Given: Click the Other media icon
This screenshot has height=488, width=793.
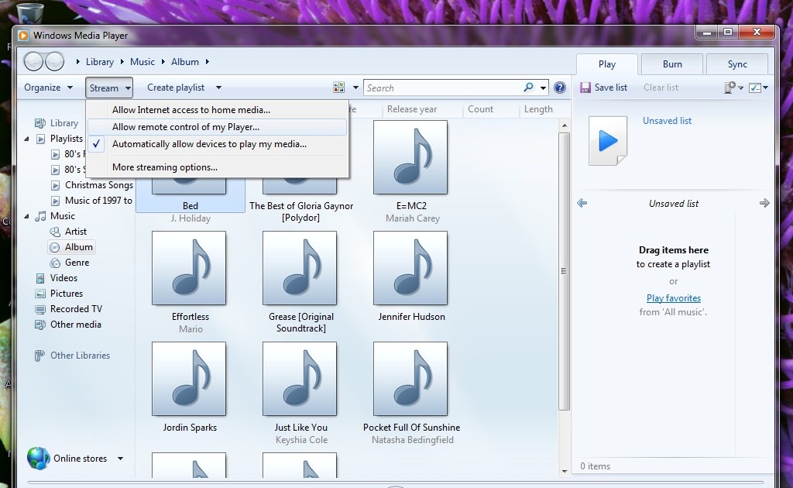Looking at the screenshot, I should [40, 325].
